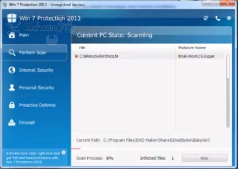Open the Firewall section label
The width and height of the screenshot is (238, 169).
[27, 123]
